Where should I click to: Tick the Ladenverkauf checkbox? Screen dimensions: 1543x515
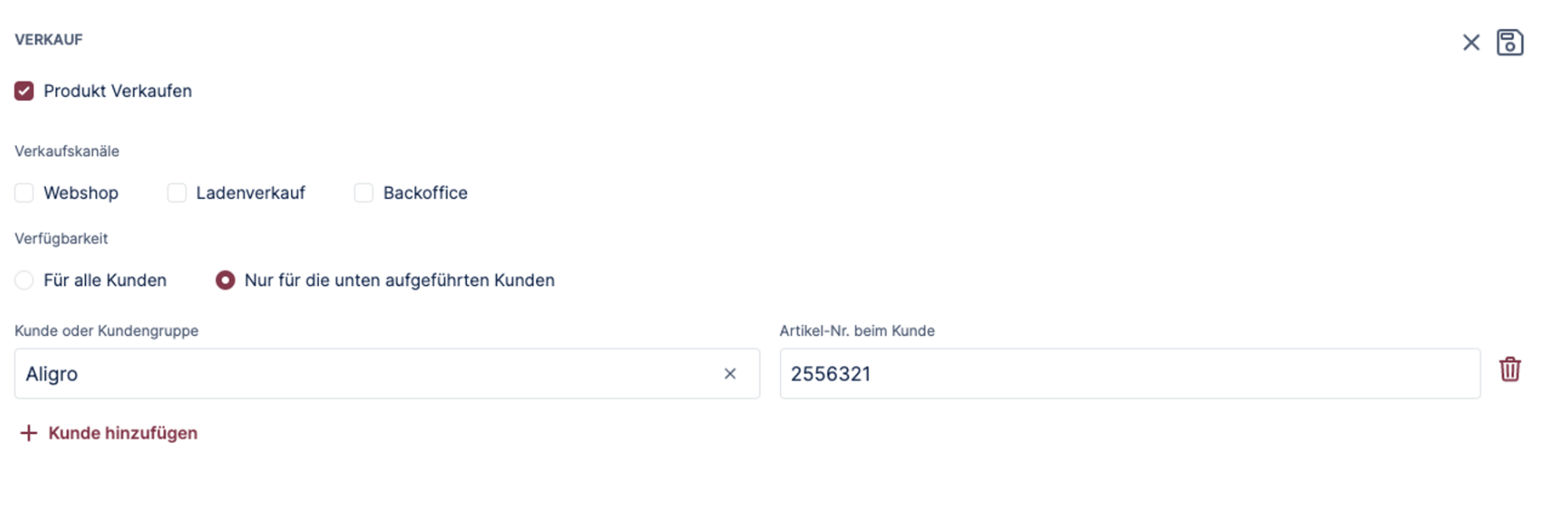[x=177, y=193]
